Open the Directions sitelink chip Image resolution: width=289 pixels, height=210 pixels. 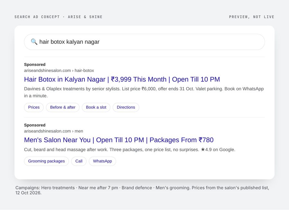point(126,107)
